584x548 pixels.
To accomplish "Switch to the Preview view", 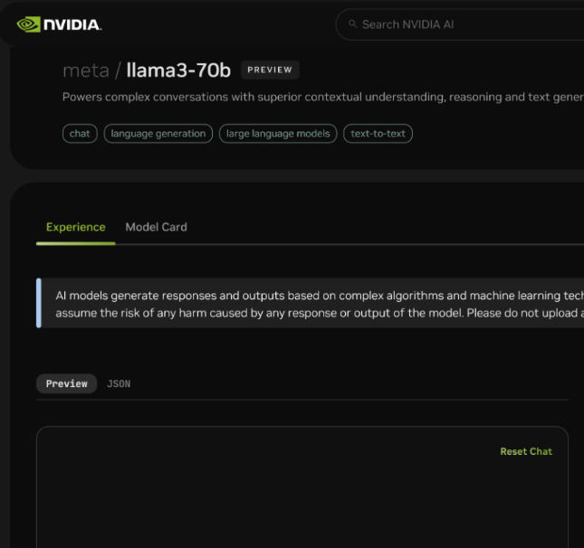I will click(x=67, y=383).
